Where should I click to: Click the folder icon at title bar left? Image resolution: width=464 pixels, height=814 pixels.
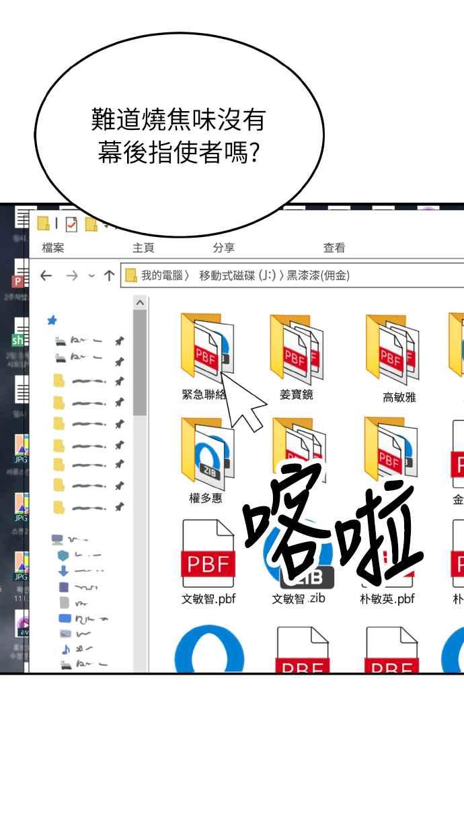click(44, 224)
